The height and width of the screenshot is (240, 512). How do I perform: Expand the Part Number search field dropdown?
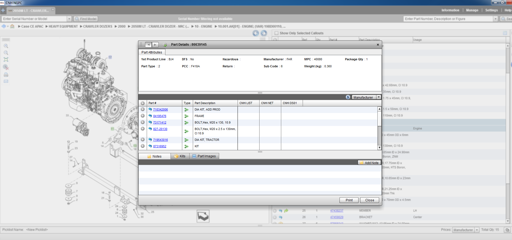[495, 19]
